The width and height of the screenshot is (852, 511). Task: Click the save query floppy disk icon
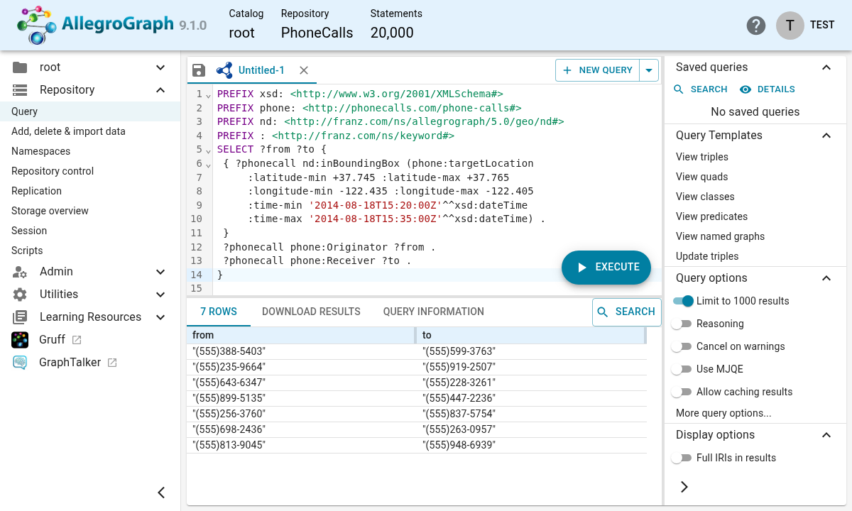(x=199, y=70)
